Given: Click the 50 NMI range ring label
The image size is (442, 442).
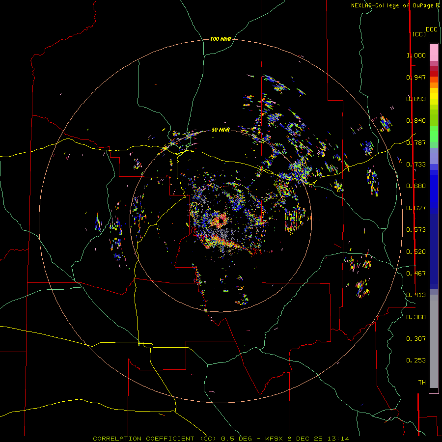Looking at the screenshot, I should (221, 130).
